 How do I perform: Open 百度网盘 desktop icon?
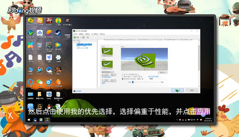40,34
